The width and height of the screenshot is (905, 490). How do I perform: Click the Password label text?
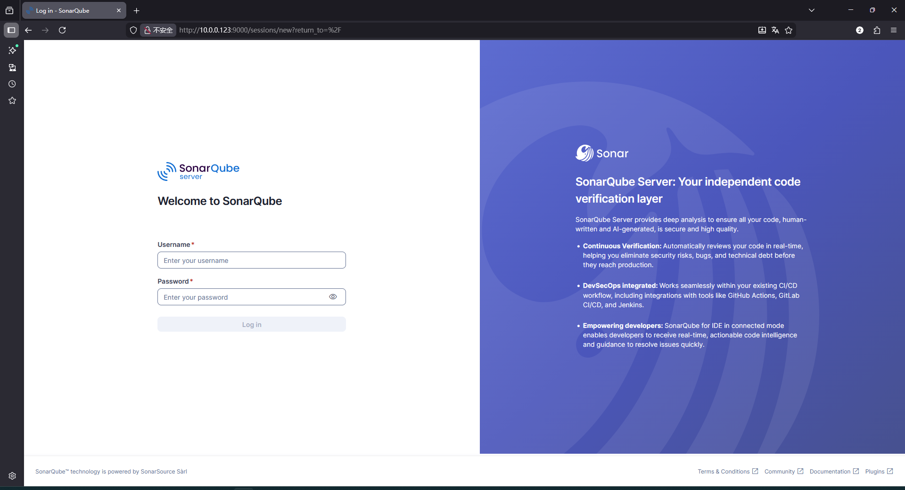click(x=173, y=281)
